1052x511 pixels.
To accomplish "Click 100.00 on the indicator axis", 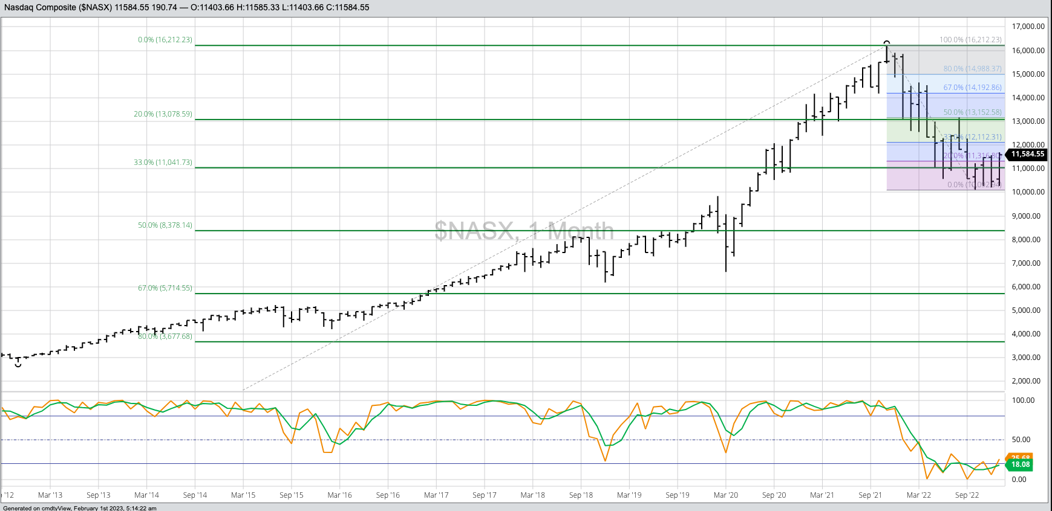I will point(1024,400).
